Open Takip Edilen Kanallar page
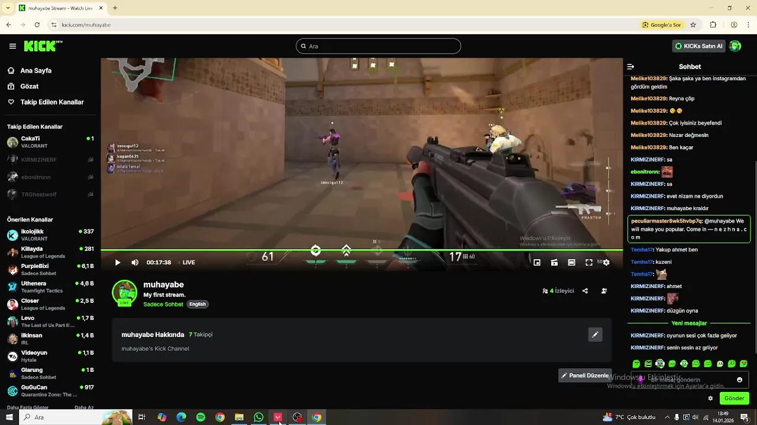 pyautogui.click(x=52, y=102)
